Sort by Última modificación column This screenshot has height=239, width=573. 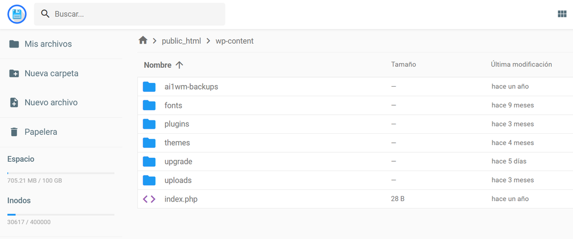[x=521, y=64]
